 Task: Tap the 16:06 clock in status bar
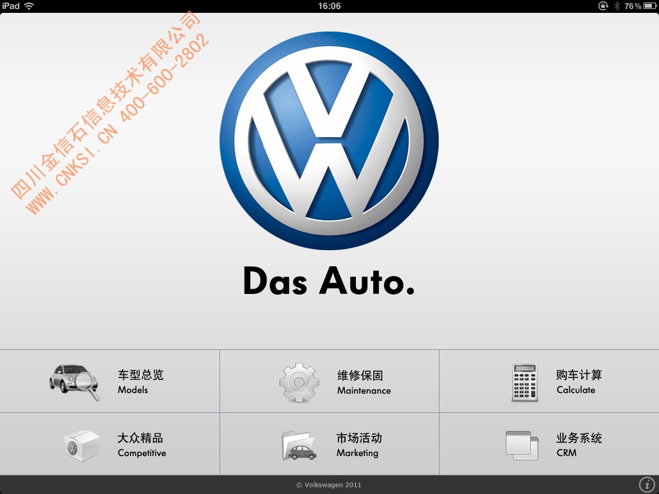pyautogui.click(x=329, y=6)
